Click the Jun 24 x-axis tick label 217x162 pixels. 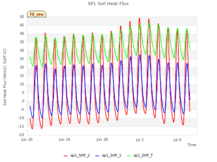64,139
